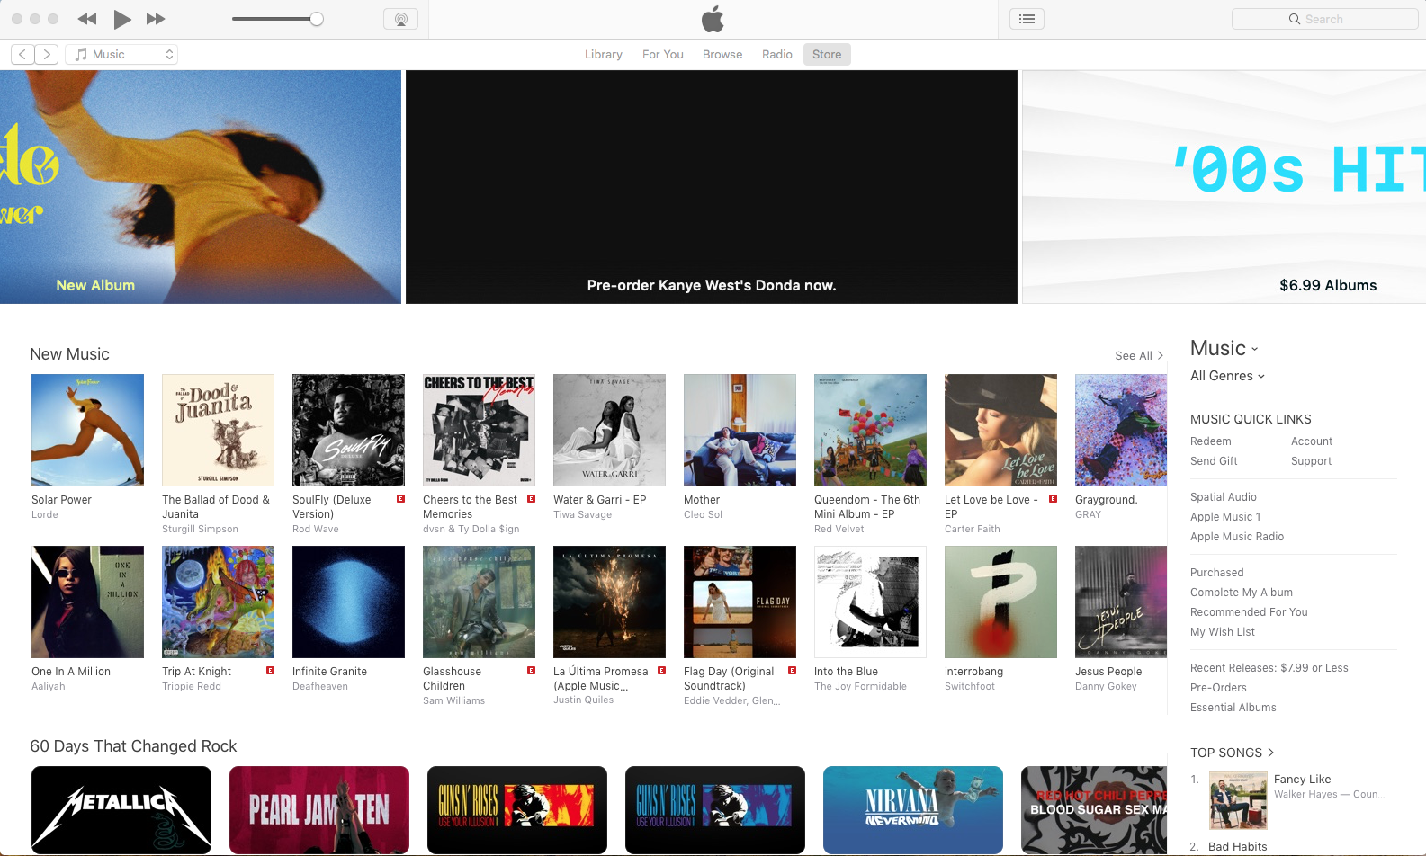Image resolution: width=1426 pixels, height=856 pixels.
Task: Open the Pre-Orders link
Action: (1218, 688)
